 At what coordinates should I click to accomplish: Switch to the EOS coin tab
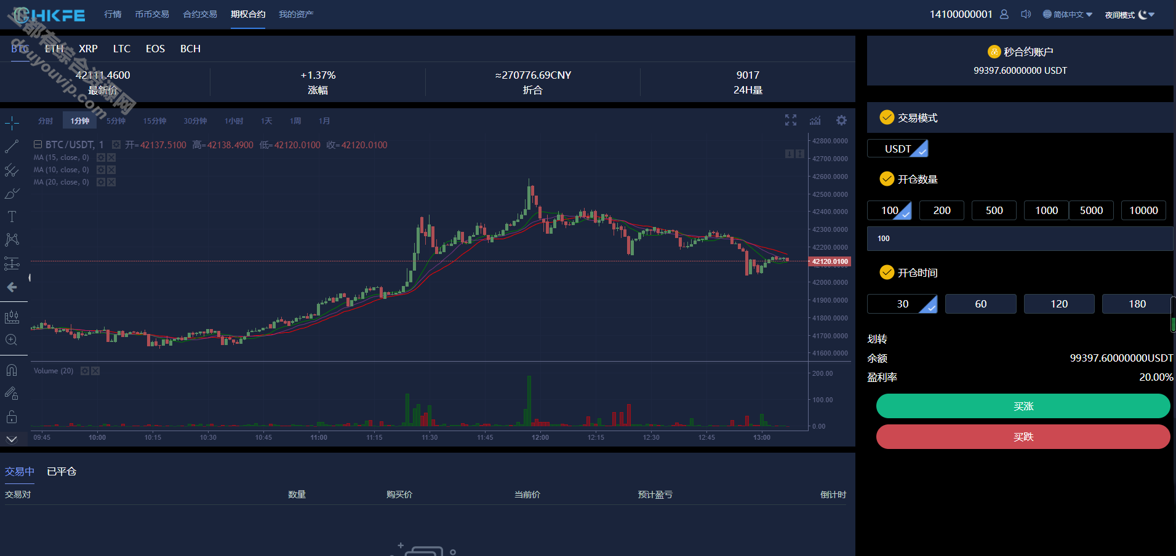pos(155,49)
